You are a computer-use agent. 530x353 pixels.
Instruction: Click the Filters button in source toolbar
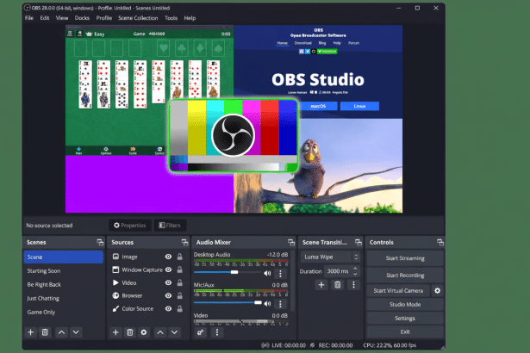click(x=170, y=226)
